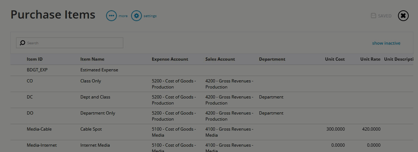
Task: Close the Purchase Items panel
Action: tap(403, 16)
